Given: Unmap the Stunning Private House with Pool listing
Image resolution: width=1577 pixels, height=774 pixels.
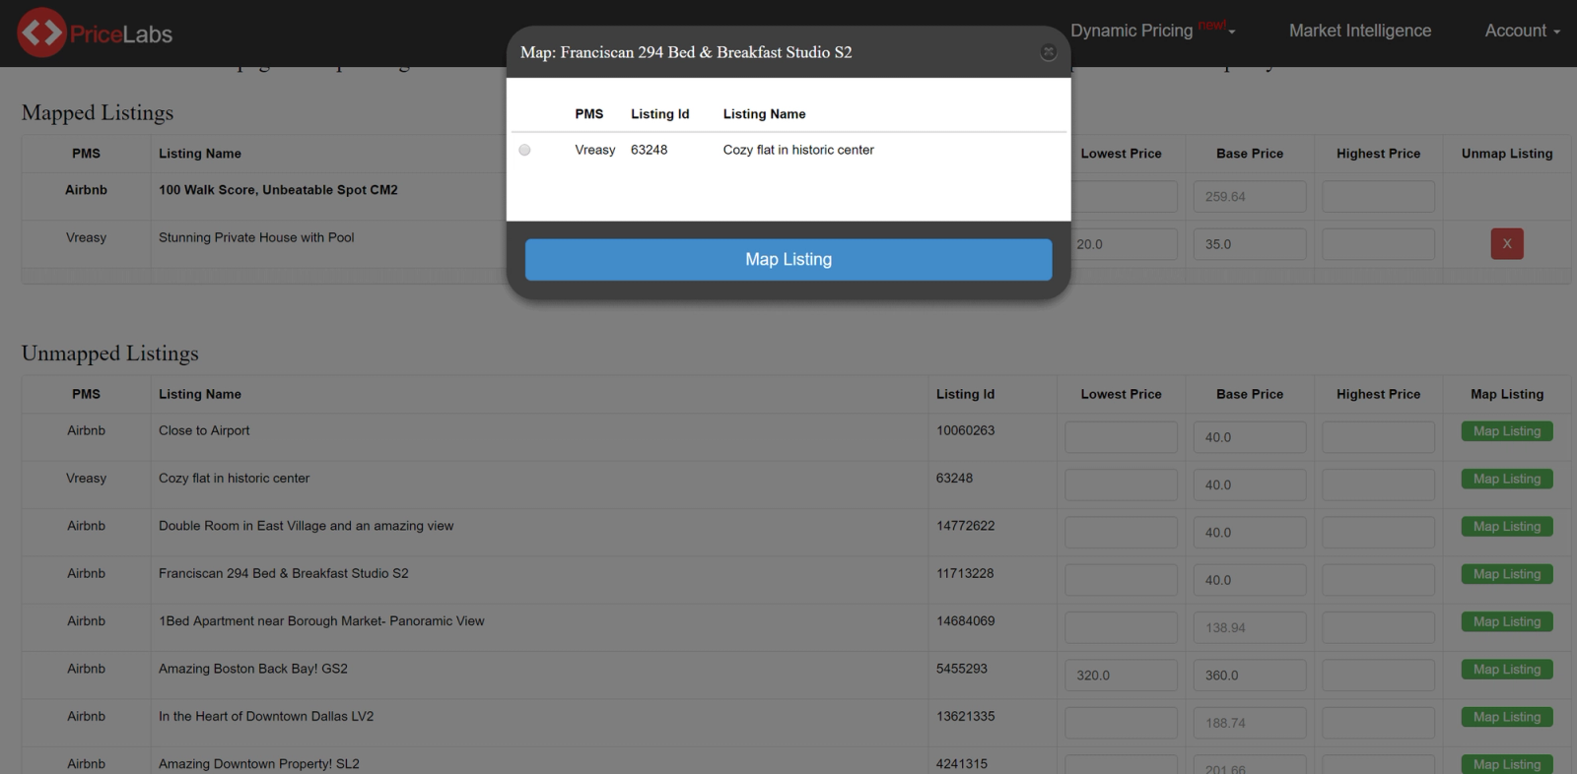Looking at the screenshot, I should 1507,243.
